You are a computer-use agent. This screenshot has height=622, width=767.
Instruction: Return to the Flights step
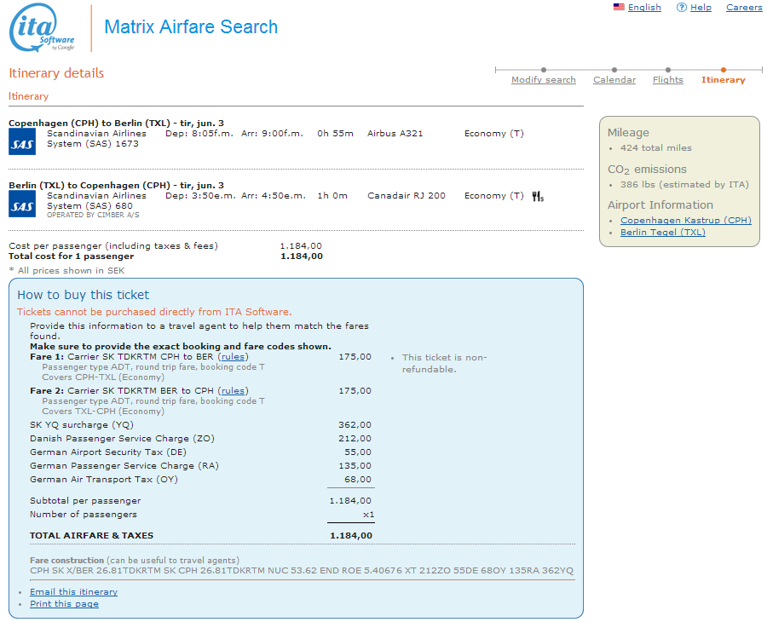[x=667, y=80]
